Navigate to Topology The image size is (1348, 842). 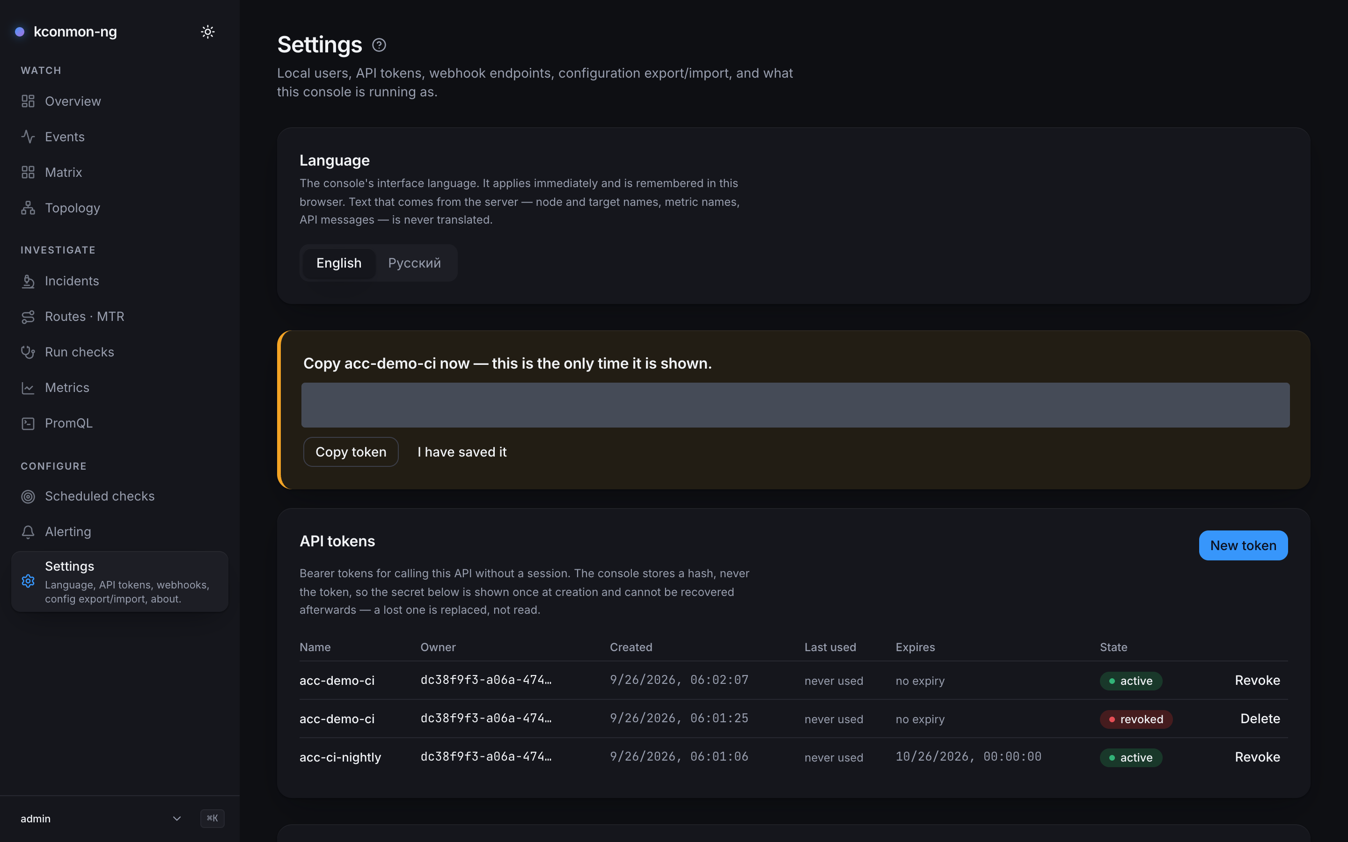(x=120, y=208)
